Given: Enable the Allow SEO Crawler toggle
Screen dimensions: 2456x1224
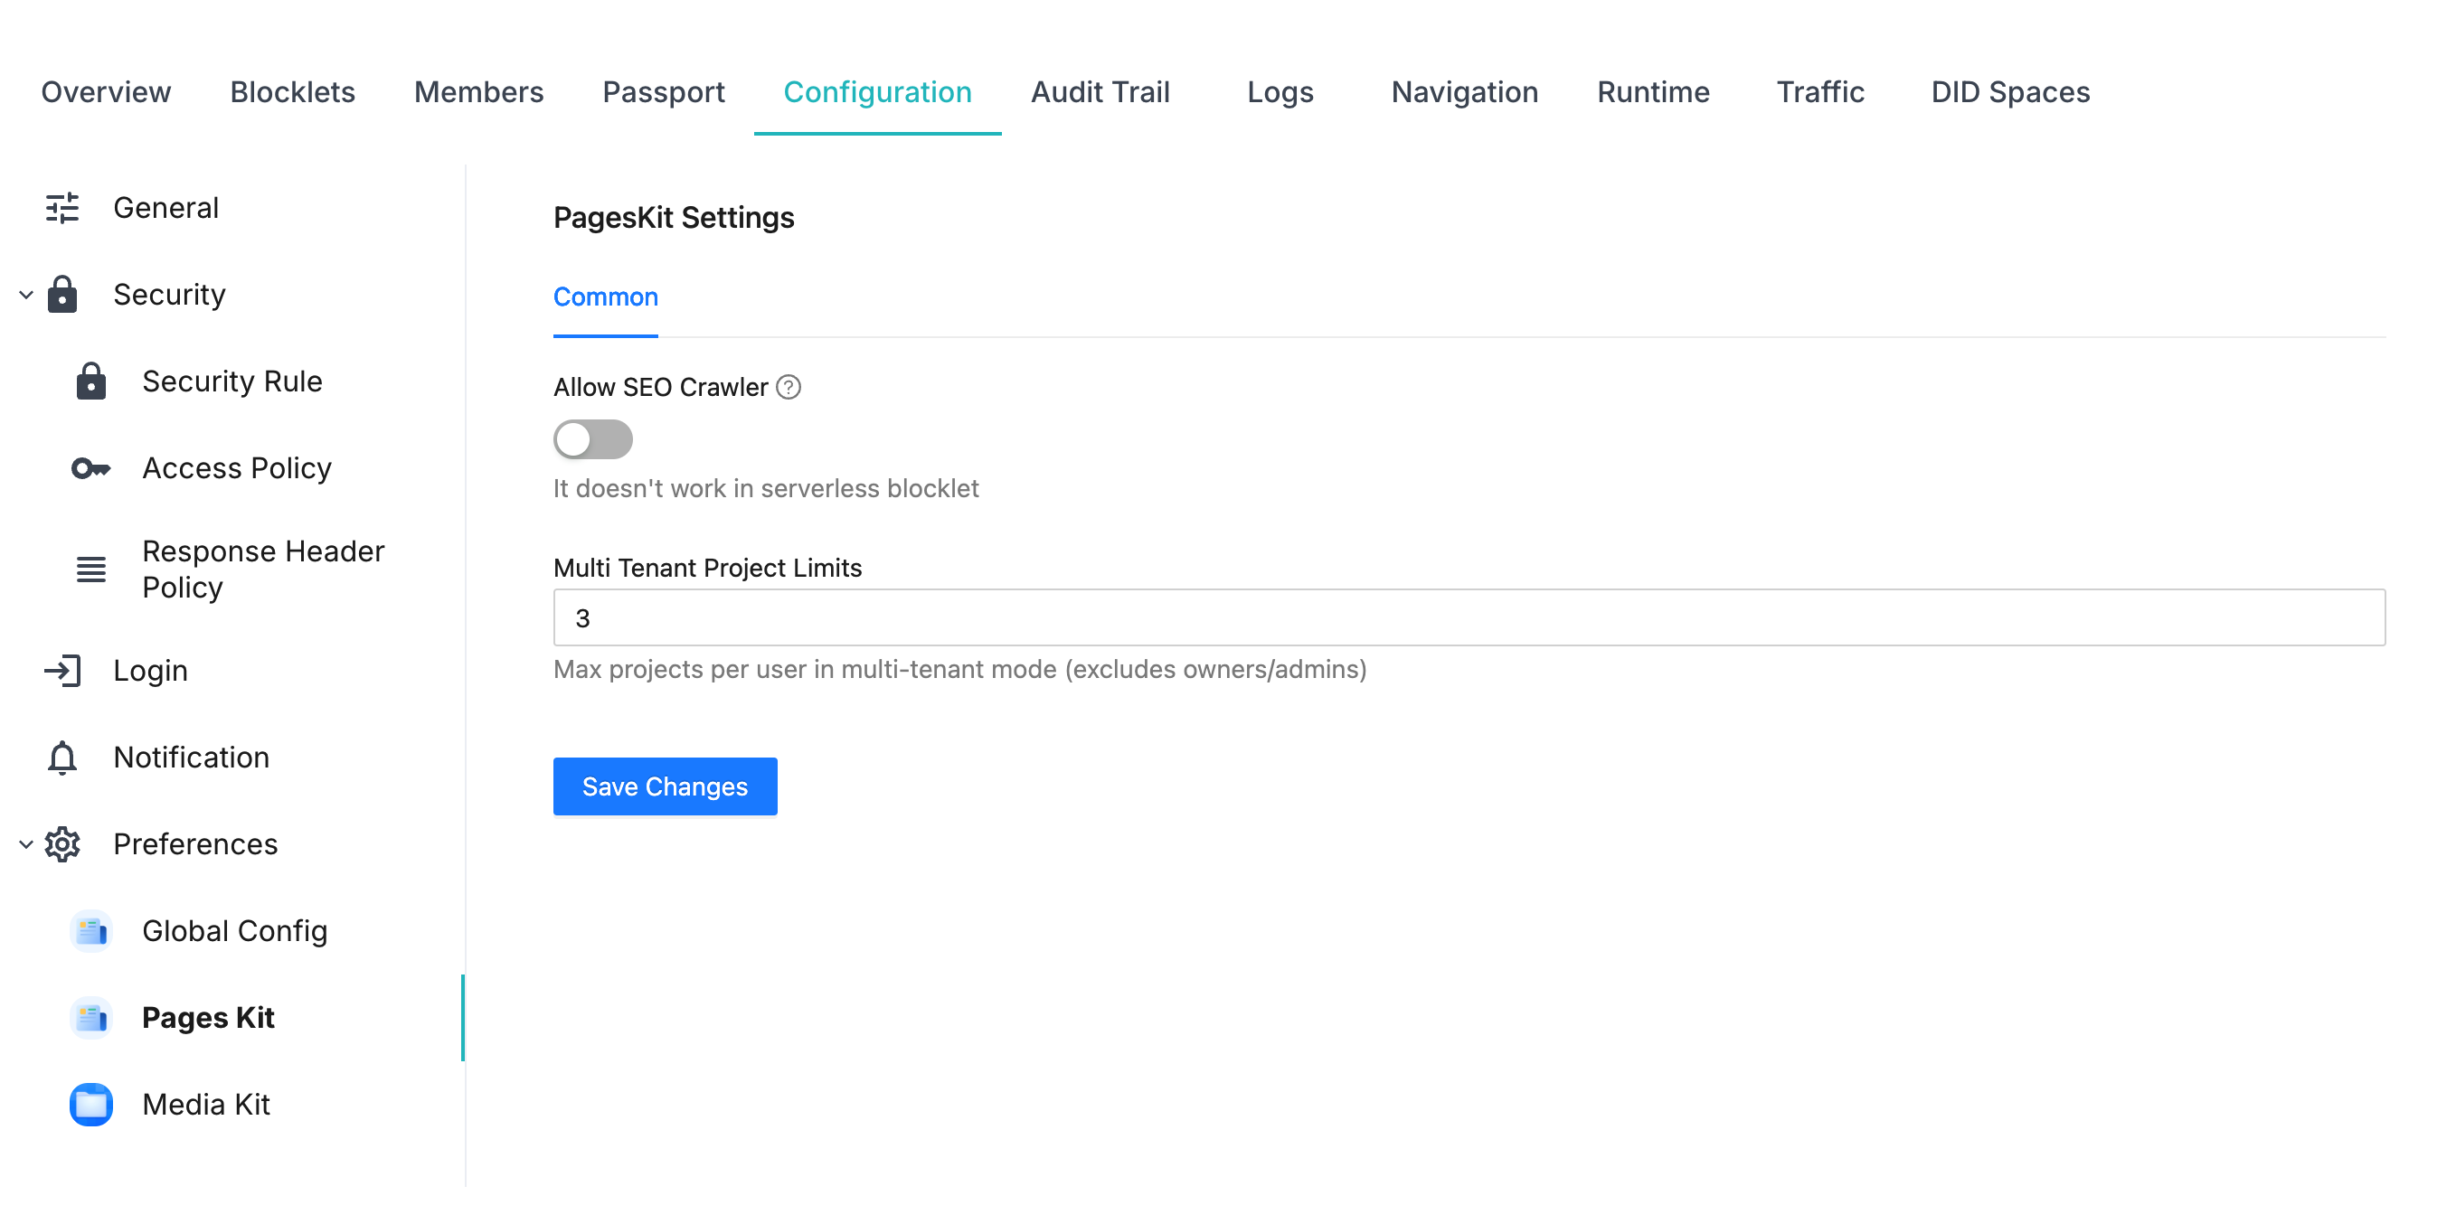Looking at the screenshot, I should pos(592,439).
